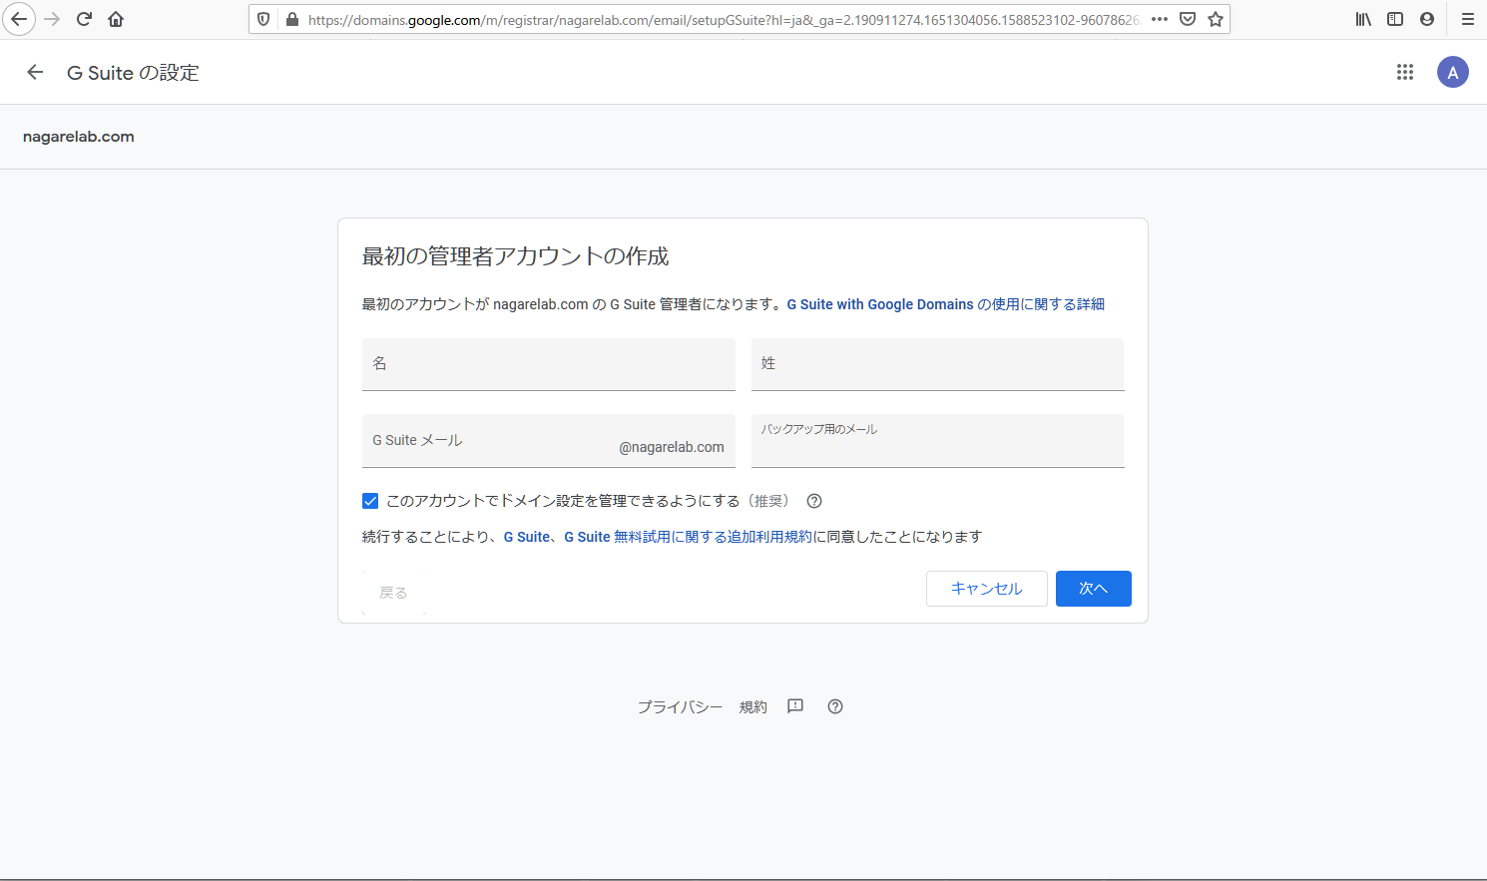Send feedback via footer flag icon
Screen dimensions: 1487x881
click(x=795, y=706)
